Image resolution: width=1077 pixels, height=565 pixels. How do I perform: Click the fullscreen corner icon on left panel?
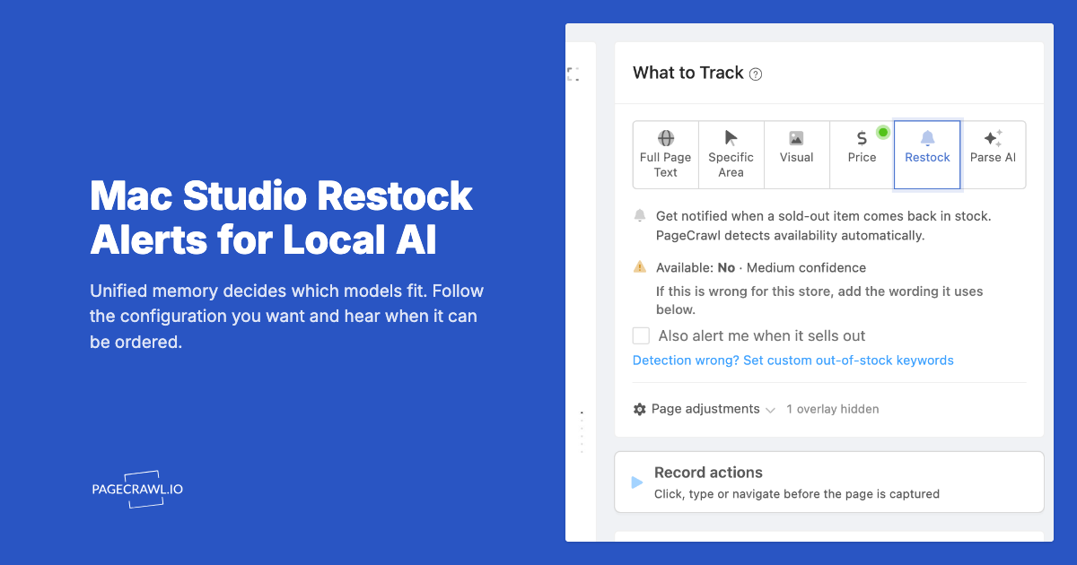573,74
